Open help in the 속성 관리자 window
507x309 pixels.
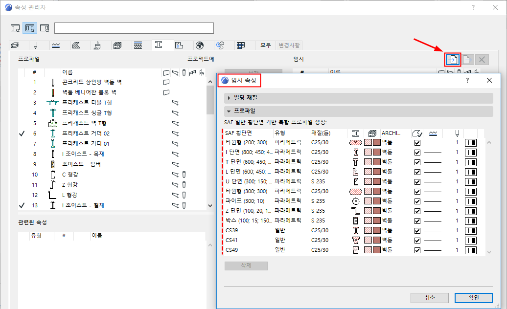pyautogui.click(x=473, y=7)
